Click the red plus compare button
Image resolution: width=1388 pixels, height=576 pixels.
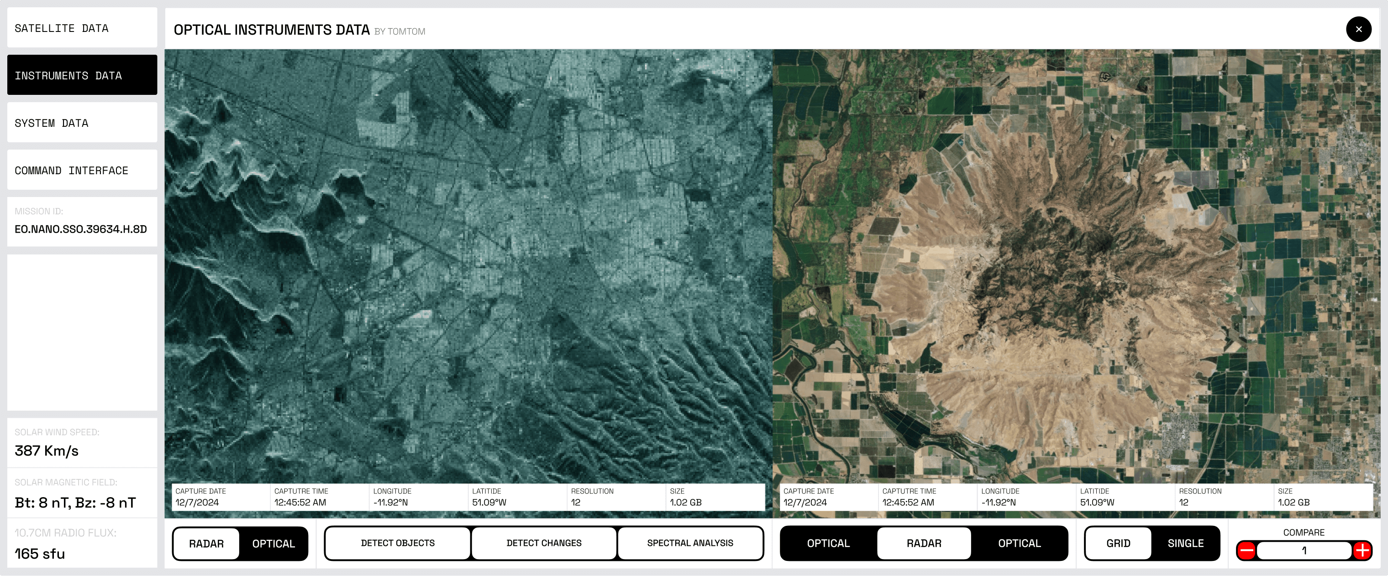click(x=1362, y=551)
